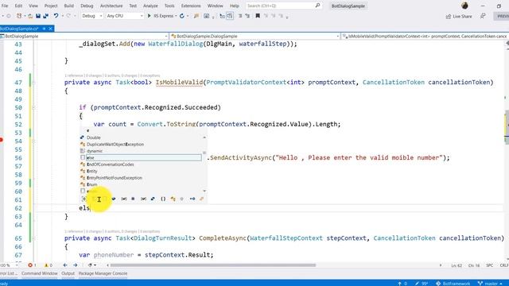Click the error count icon below editor
This screenshot has width=509, height=286.
click(x=30, y=265)
